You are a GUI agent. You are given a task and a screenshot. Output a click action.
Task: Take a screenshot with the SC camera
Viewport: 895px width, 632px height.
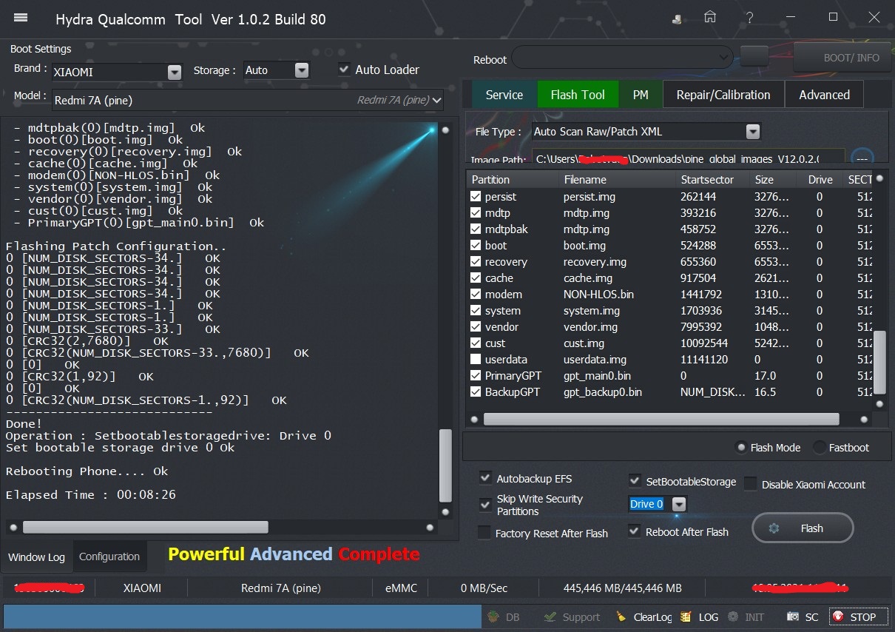point(803,616)
